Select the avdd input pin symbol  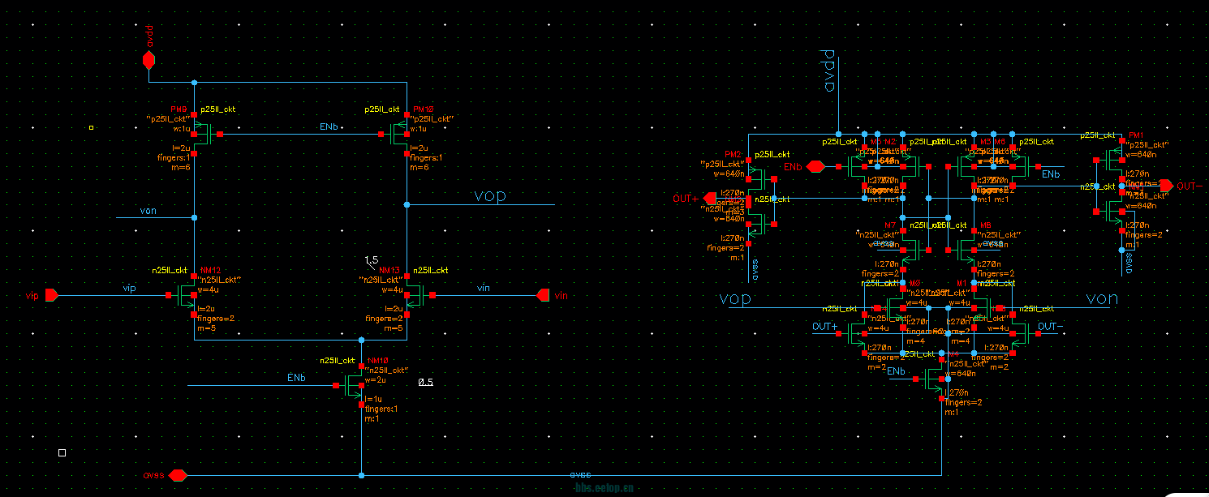click(148, 60)
